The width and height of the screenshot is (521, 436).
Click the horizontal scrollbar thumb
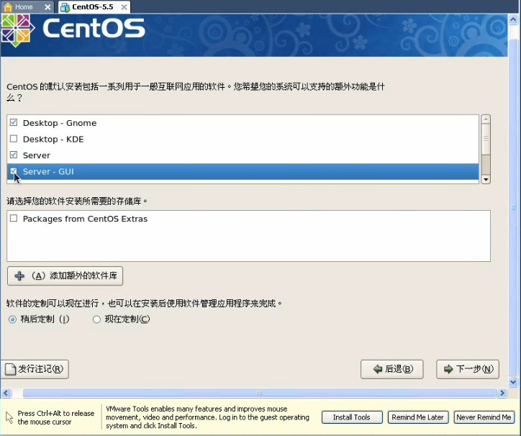(x=259, y=393)
